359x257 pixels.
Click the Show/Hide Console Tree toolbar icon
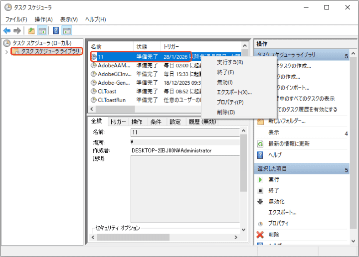coord(42,30)
